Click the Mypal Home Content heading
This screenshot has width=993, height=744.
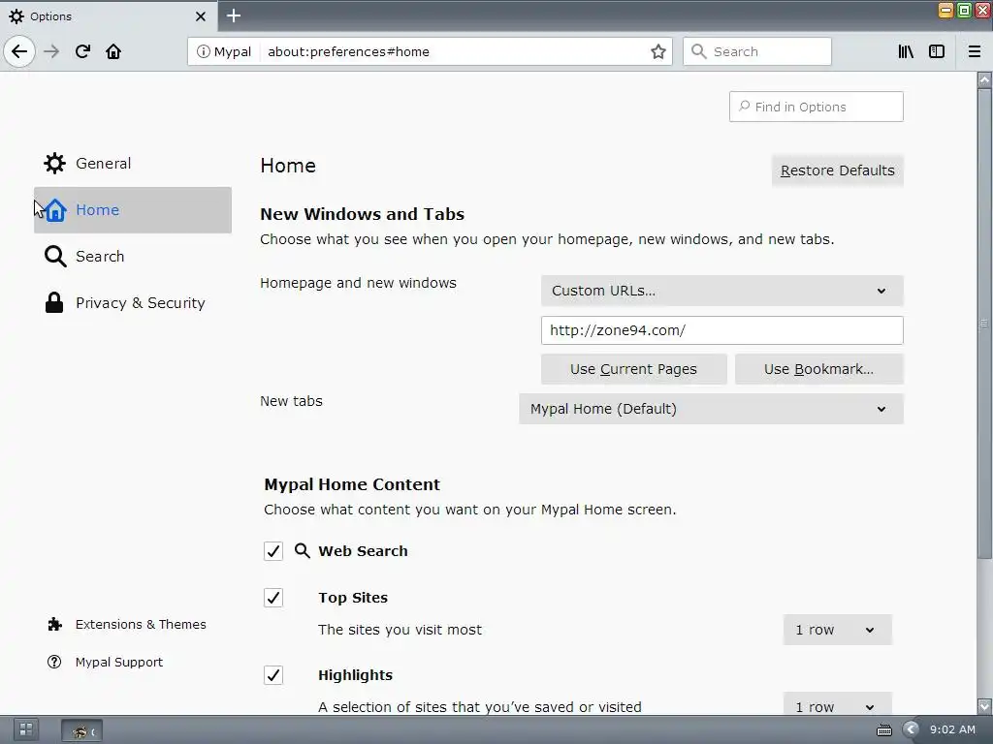[x=351, y=484]
